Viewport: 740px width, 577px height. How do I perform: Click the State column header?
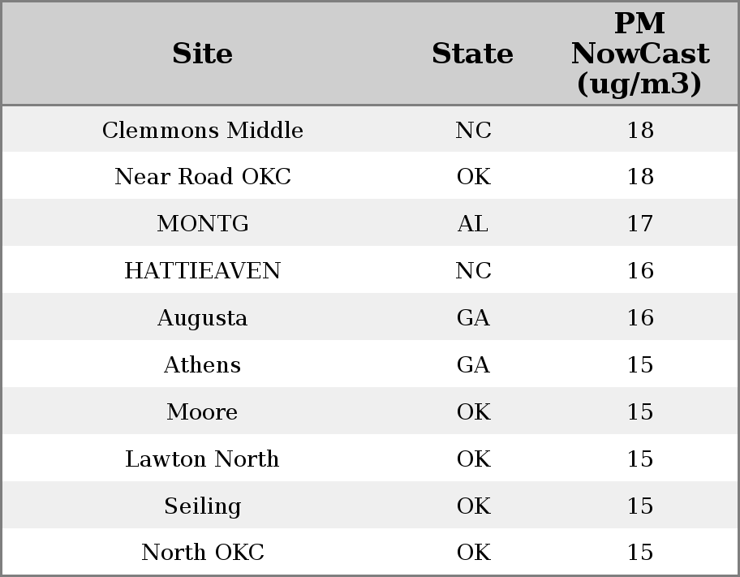(x=472, y=54)
